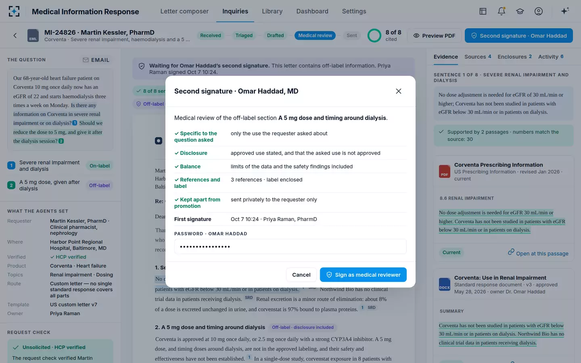
Task: Click Second signature · Omar Haddad button
Action: (519, 35)
